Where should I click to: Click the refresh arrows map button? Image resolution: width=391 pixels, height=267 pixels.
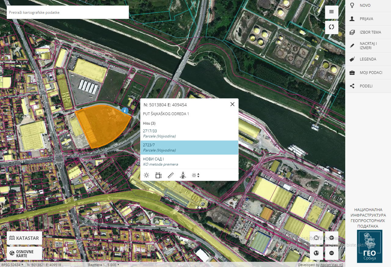[331, 27]
